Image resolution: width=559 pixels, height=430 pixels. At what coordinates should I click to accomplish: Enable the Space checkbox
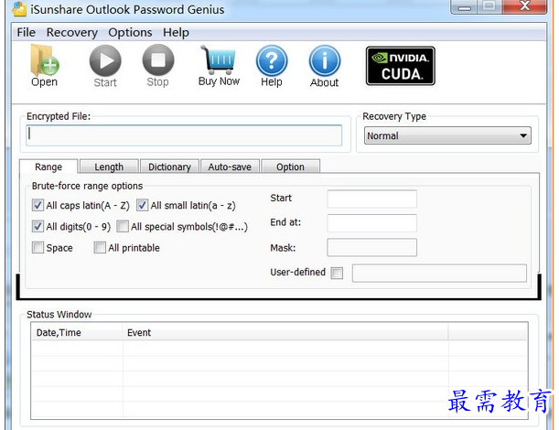click(38, 247)
